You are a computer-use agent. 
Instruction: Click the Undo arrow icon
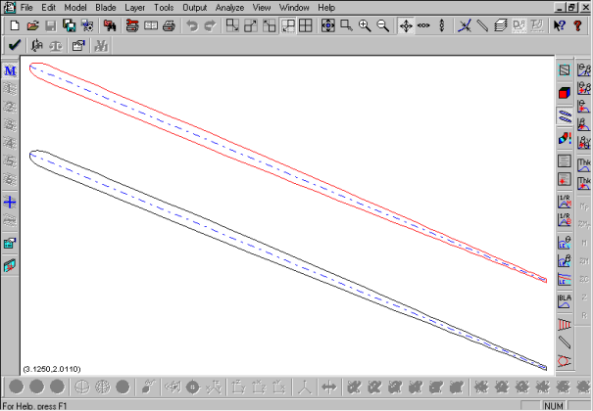pos(192,25)
